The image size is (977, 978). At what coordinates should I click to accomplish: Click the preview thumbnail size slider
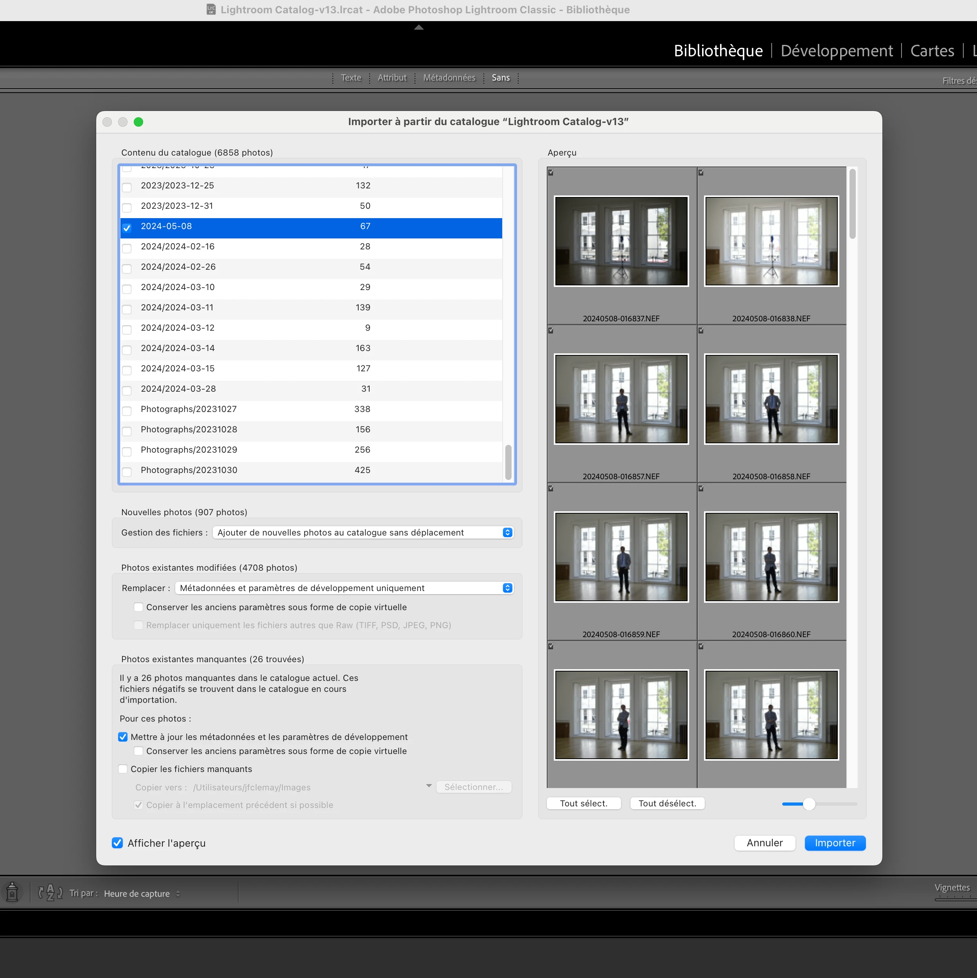click(809, 804)
